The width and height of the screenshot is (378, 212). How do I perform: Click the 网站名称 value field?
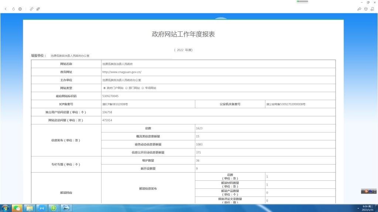(219, 64)
